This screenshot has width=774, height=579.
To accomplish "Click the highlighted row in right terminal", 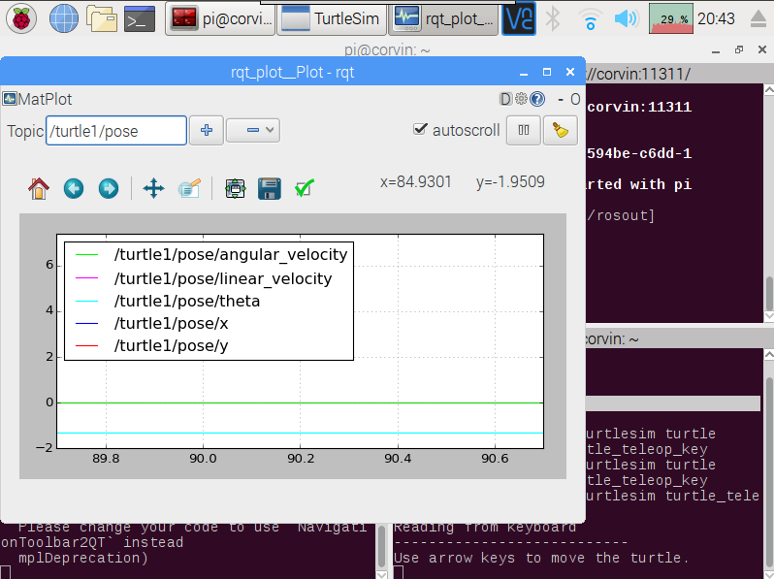I will tap(673, 403).
